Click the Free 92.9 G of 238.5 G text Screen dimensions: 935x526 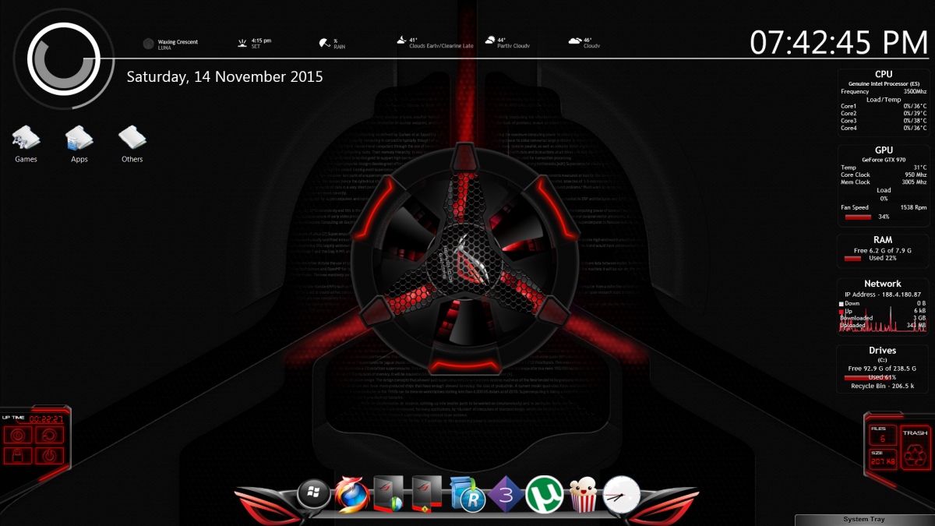883,368
